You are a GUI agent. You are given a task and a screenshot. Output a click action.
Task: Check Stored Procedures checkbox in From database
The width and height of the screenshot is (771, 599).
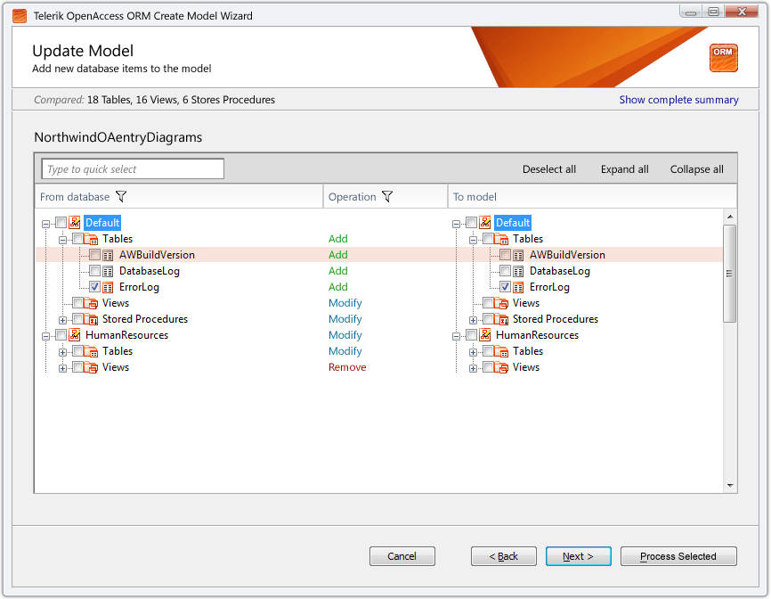[77, 319]
